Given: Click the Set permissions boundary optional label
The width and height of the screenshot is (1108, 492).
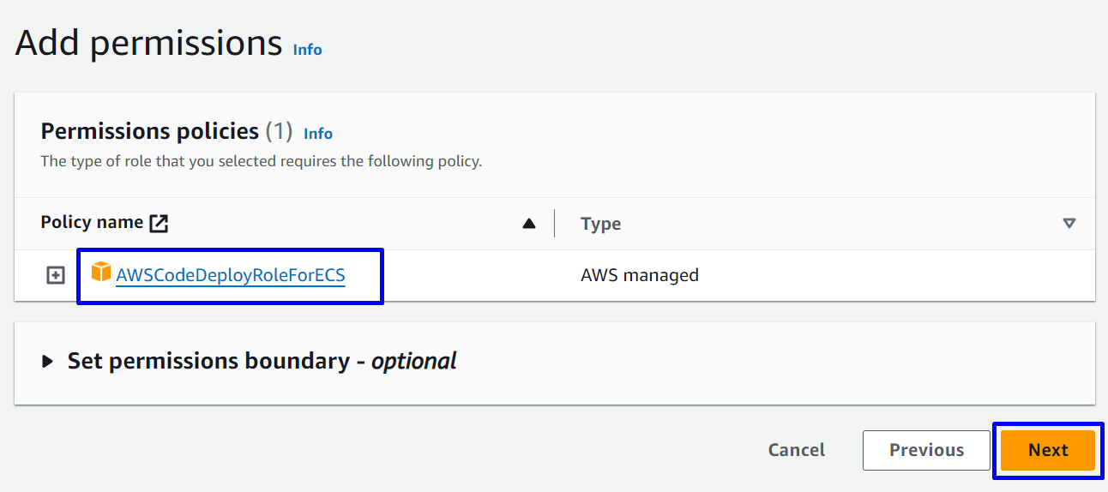Looking at the screenshot, I should click(x=262, y=361).
